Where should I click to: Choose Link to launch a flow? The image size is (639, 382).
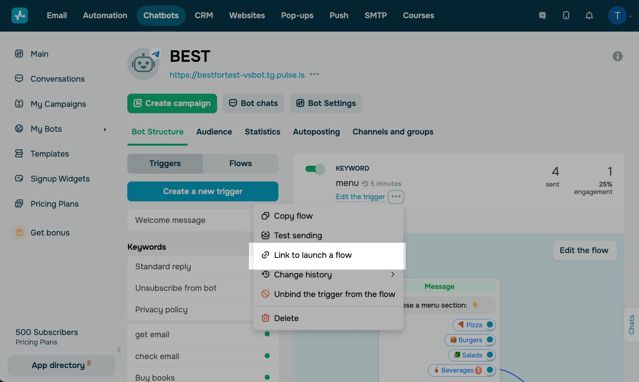[313, 255]
